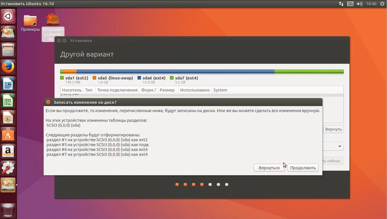The height and width of the screenshot is (219, 388).
Task: Click the sda6 (ext4) legend label
Action: click(154, 78)
